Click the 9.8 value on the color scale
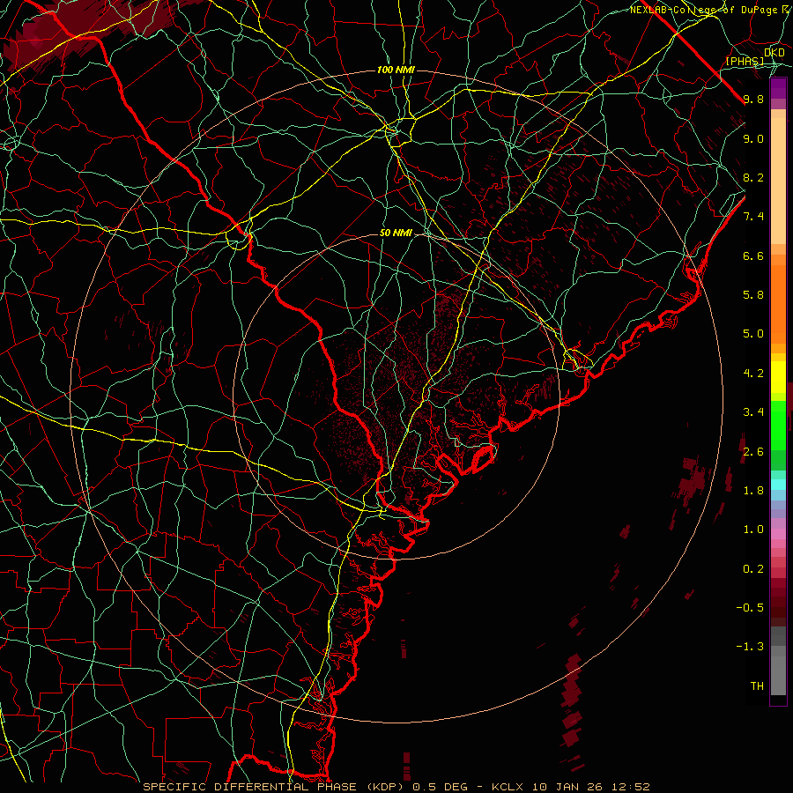 (753, 100)
